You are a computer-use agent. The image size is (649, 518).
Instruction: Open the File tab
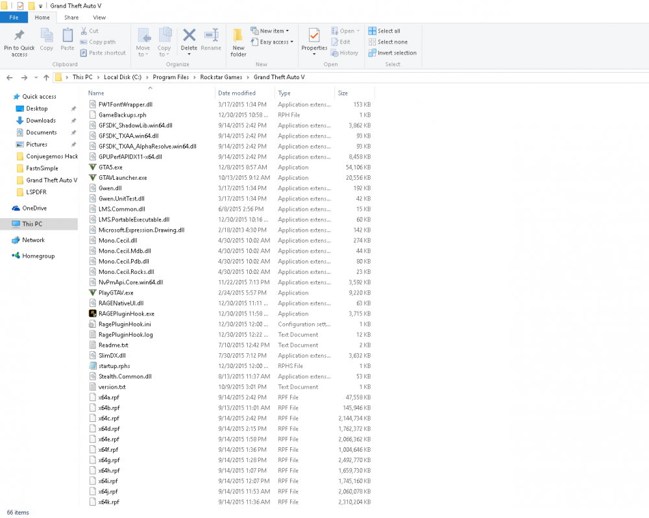pos(14,18)
